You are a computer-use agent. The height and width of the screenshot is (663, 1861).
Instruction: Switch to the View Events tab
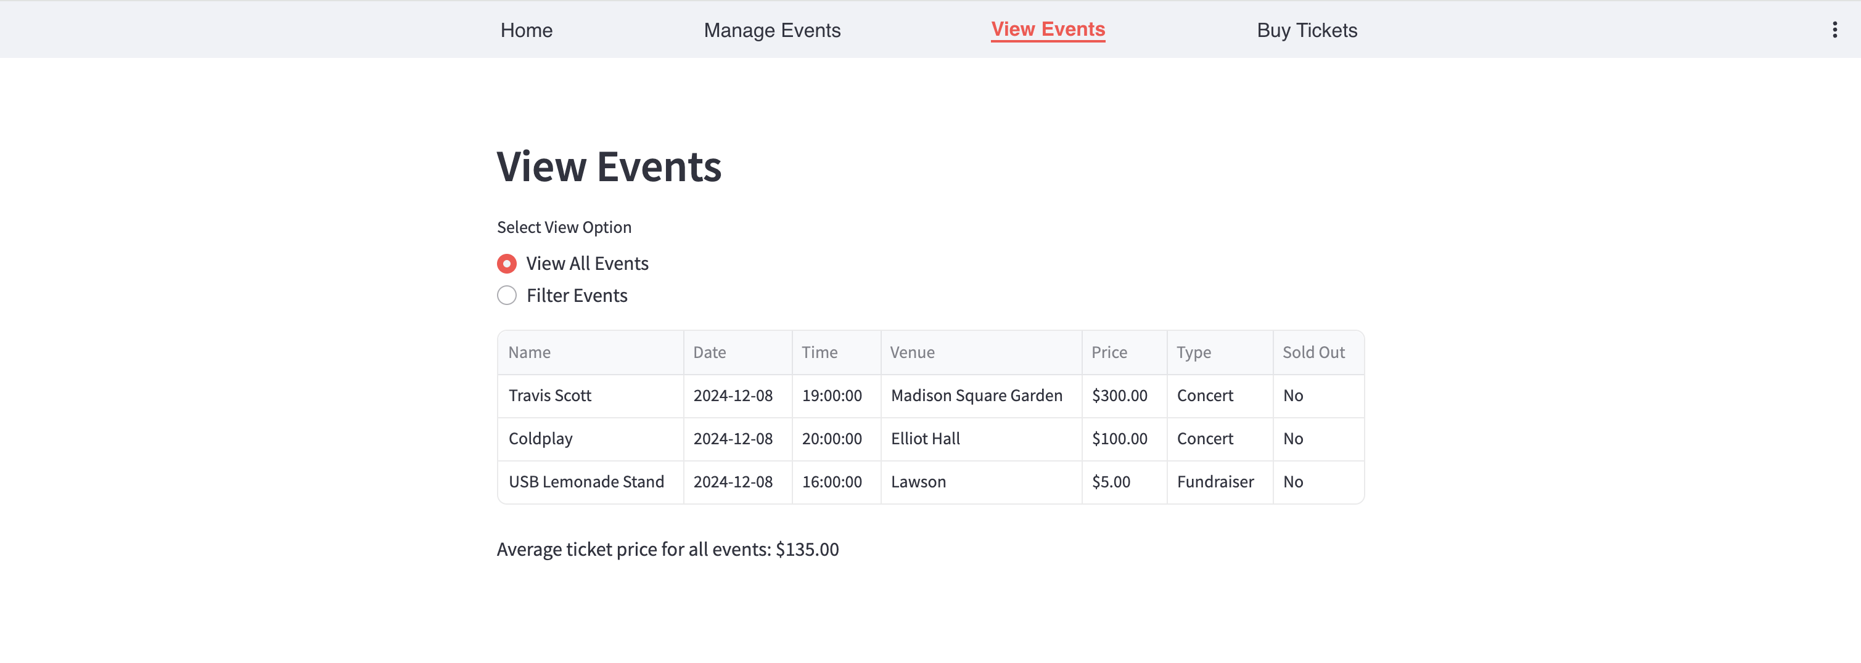coord(1048,30)
